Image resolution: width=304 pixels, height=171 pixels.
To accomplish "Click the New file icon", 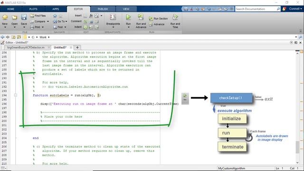I will click(5, 17).
